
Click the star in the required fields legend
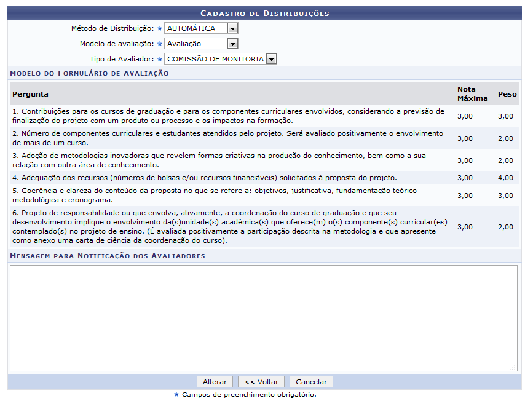click(x=176, y=394)
